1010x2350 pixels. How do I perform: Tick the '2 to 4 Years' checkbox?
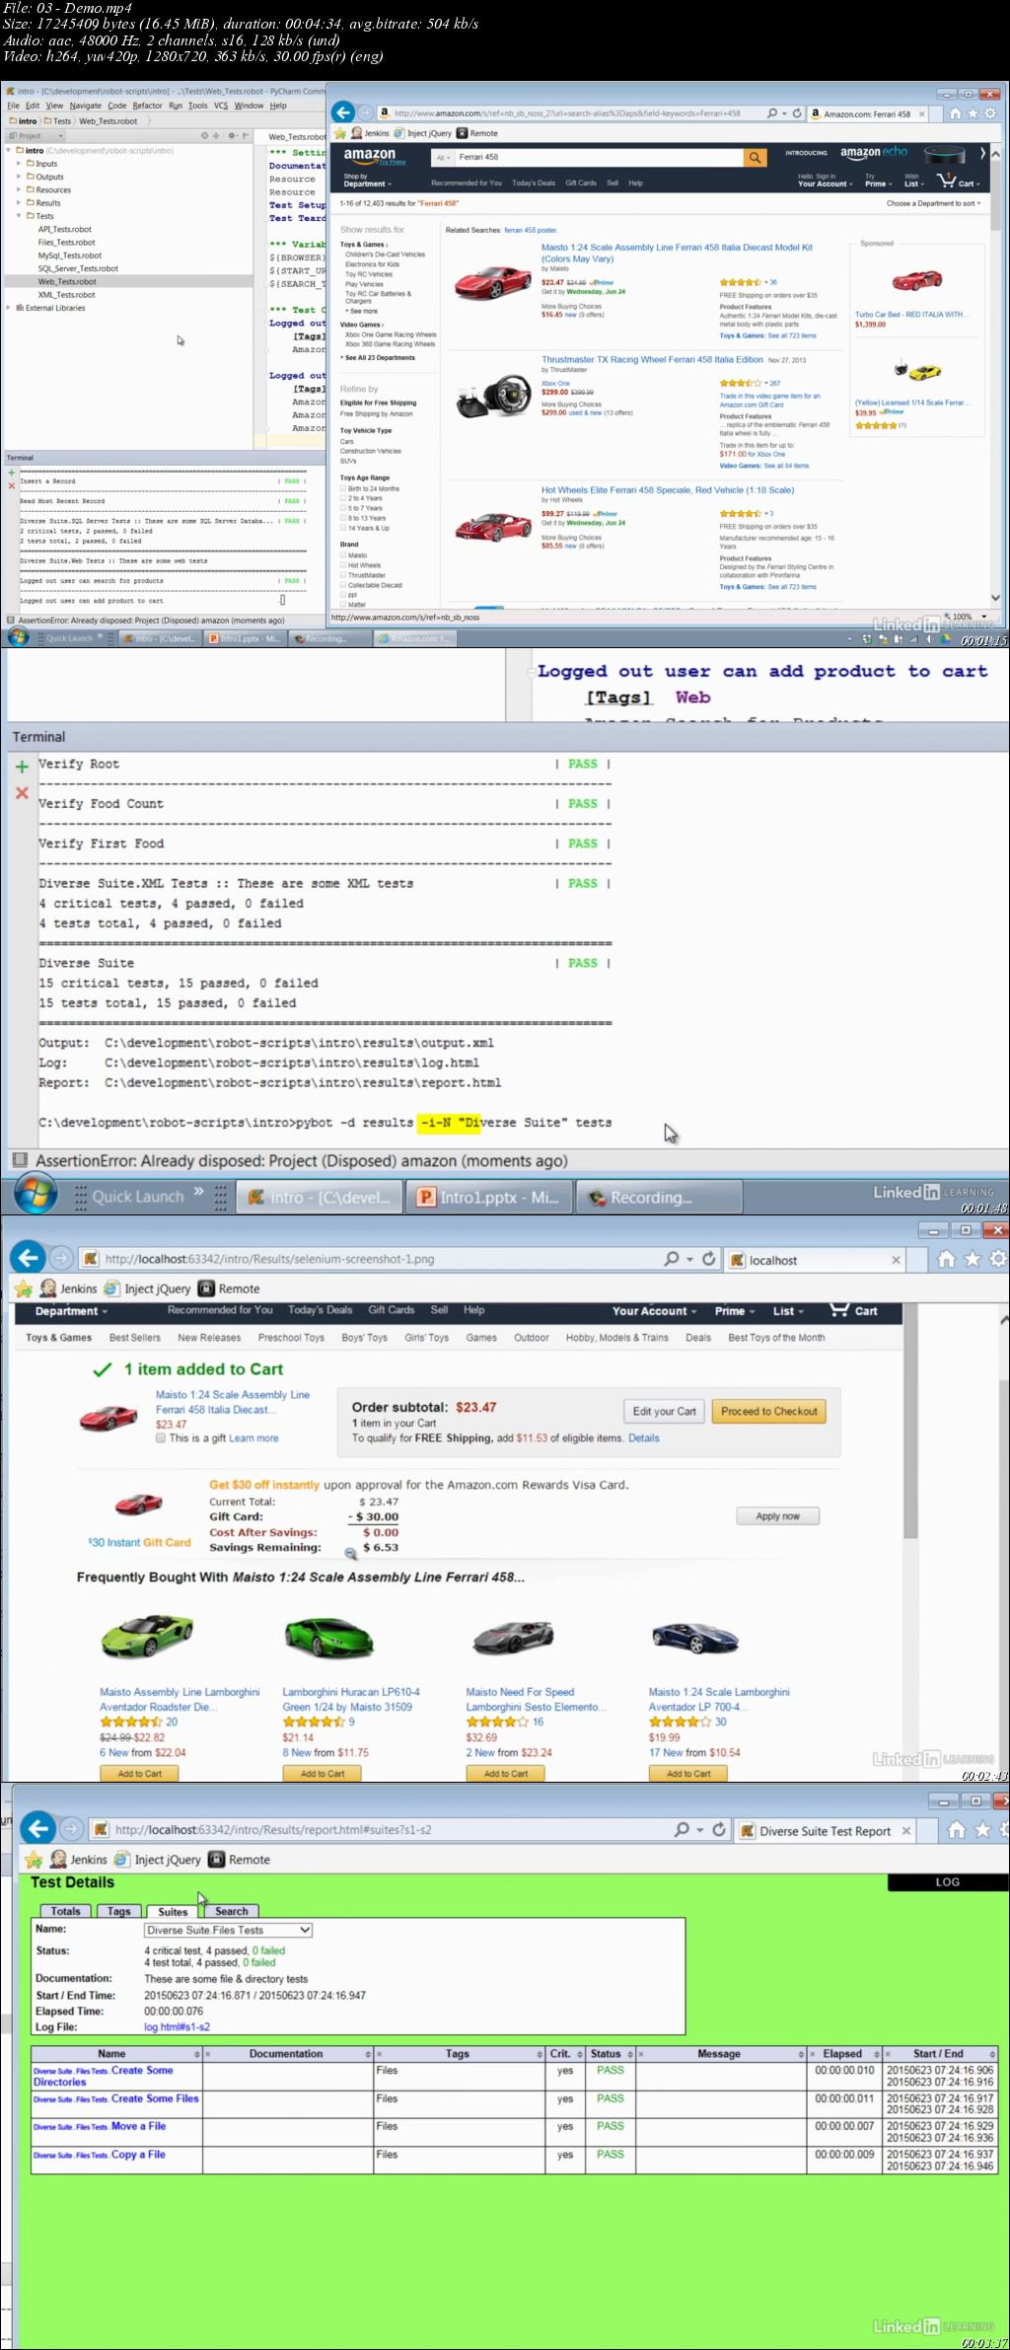tap(343, 498)
